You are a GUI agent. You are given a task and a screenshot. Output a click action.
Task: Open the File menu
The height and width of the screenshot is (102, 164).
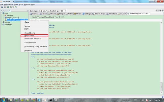(2, 5)
